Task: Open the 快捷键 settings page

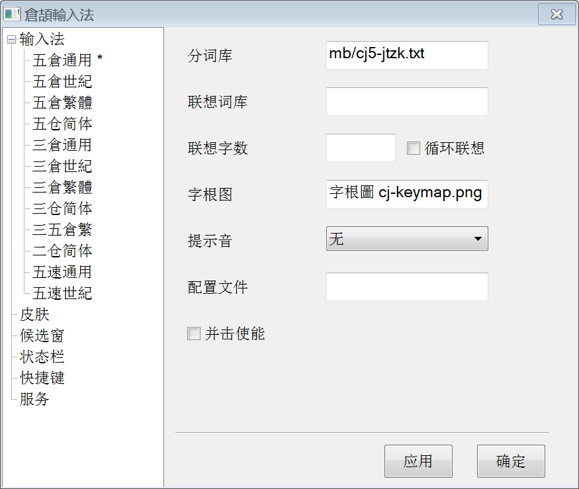Action: pyautogui.click(x=42, y=377)
